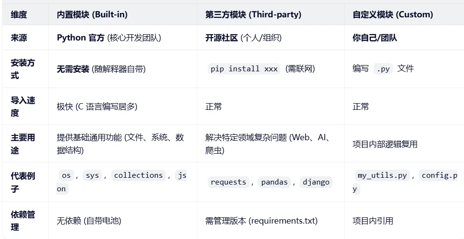Click the 依赖管理 row label
Screen dimensions: 464x239
(x=22, y=221)
